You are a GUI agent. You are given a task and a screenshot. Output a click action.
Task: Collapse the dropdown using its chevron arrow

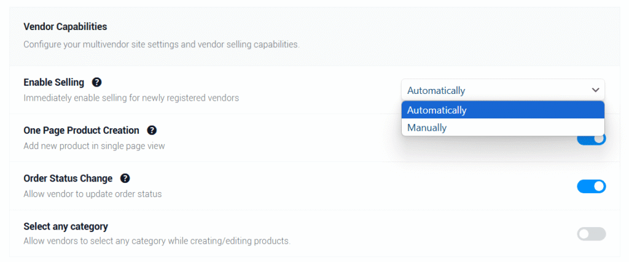point(595,90)
